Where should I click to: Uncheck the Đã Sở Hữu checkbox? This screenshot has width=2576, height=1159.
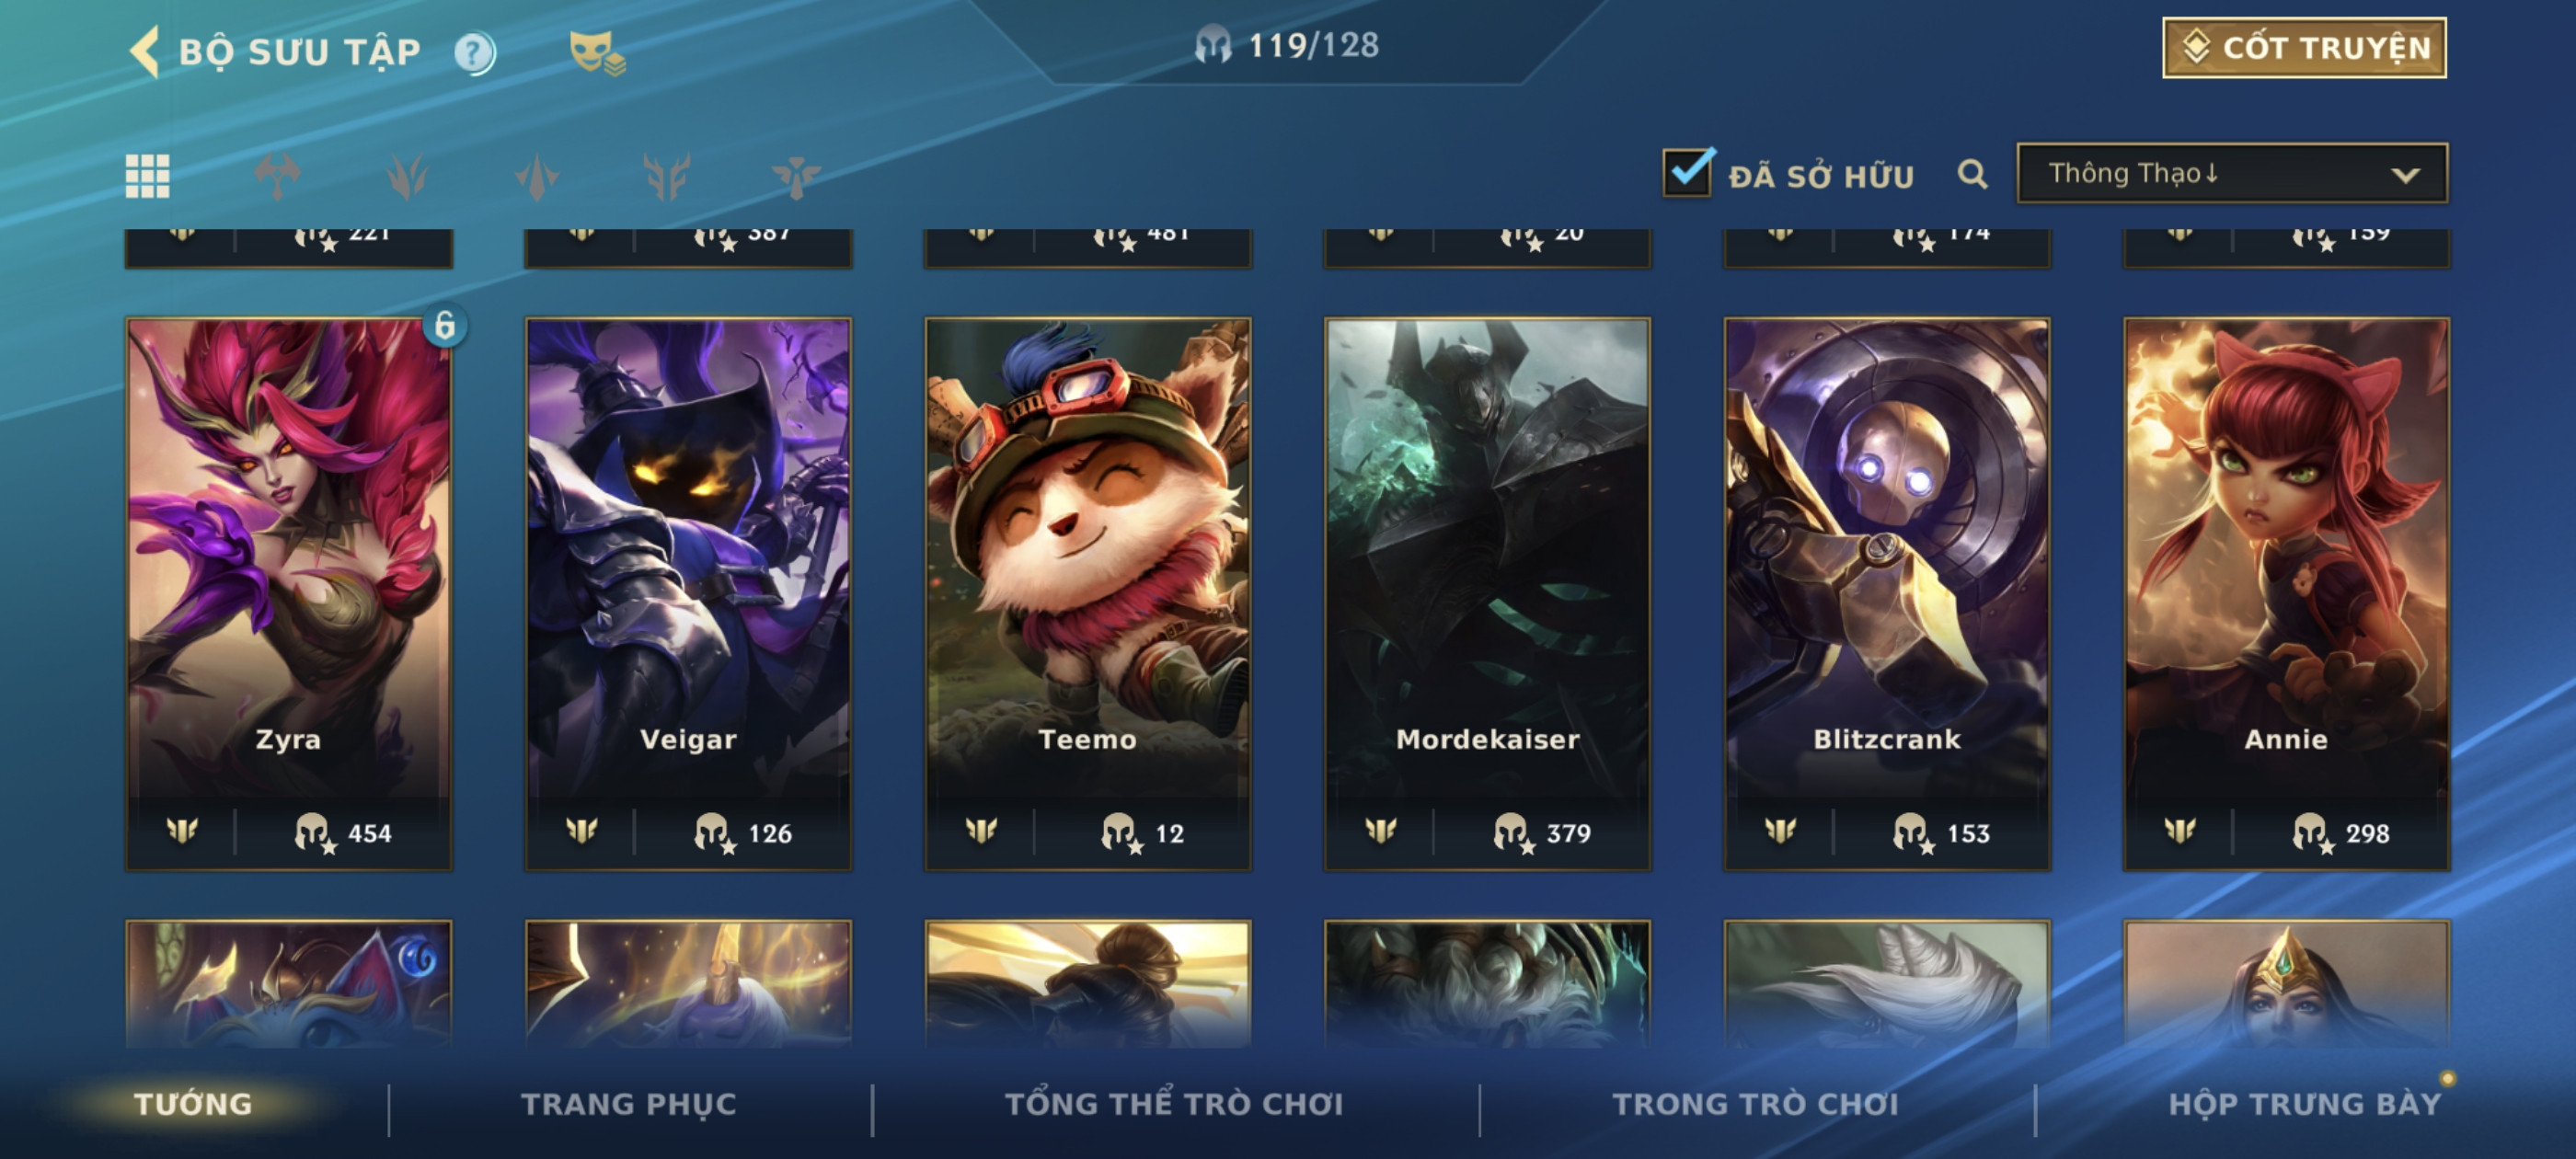coord(1688,172)
